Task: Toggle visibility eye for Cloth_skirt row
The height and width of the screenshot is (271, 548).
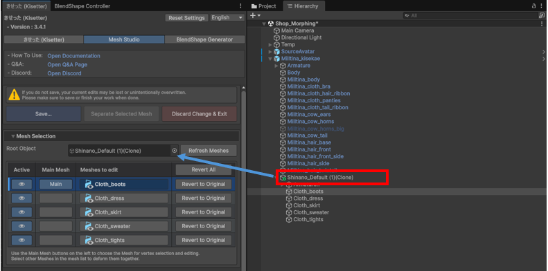Action: coord(21,212)
